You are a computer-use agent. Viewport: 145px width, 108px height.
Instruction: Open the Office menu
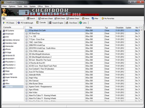pyautogui.click(x=40, y=6)
